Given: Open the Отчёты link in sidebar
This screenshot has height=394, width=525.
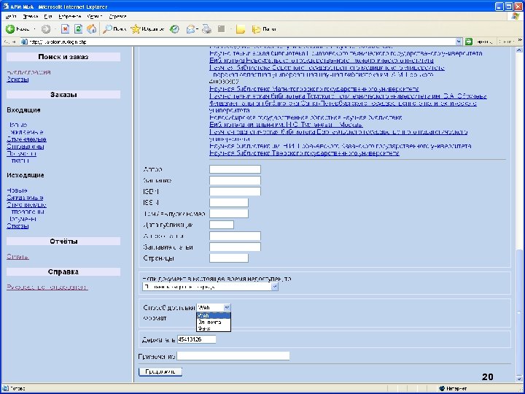Looking at the screenshot, I should point(17,257).
